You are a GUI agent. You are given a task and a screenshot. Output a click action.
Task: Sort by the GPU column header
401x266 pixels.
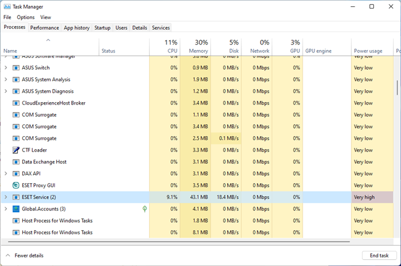point(288,47)
